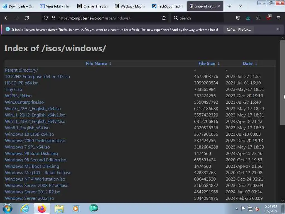285x214 pixels.
Task: Click the muted volume tray icon
Action: (x=257, y=209)
